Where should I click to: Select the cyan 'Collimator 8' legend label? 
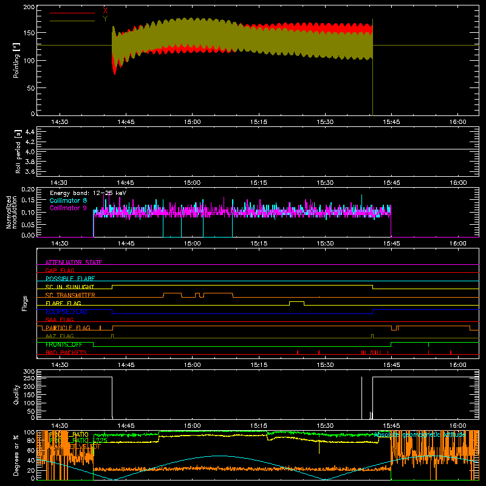68,200
